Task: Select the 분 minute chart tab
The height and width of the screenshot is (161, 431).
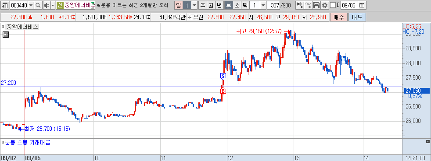Action: pyautogui.click(x=228, y=5)
